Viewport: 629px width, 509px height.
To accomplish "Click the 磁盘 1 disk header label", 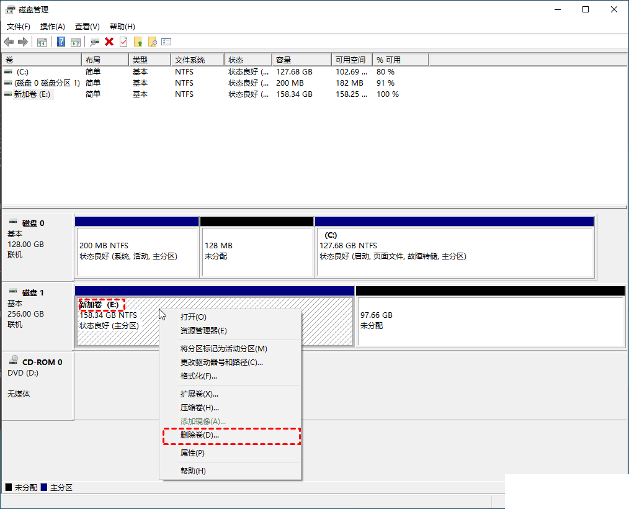I will (x=33, y=292).
